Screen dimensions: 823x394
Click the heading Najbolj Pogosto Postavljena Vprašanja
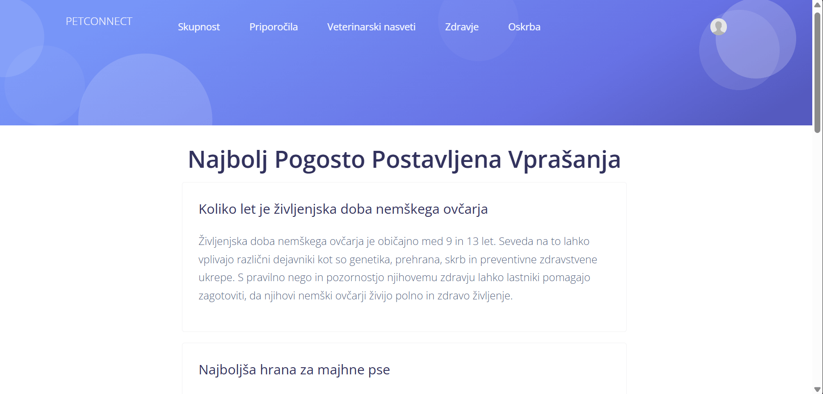[404, 159]
